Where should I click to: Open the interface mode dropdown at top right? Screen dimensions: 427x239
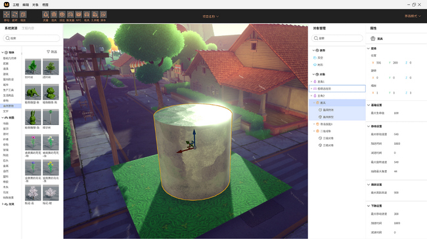coord(413,16)
